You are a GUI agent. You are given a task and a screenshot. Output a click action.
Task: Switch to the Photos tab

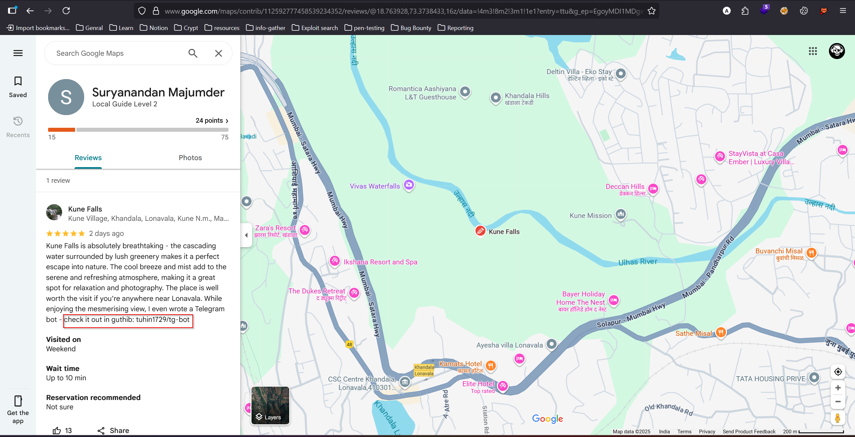[x=190, y=158]
